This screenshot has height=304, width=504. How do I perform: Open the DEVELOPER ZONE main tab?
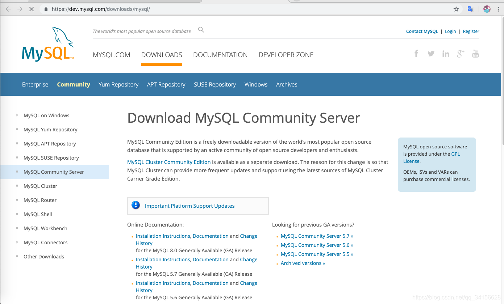(286, 55)
